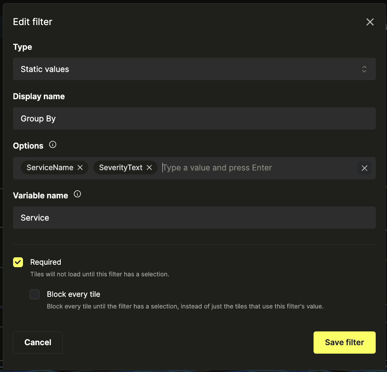Uncheck the Required checkbox

[18, 262]
